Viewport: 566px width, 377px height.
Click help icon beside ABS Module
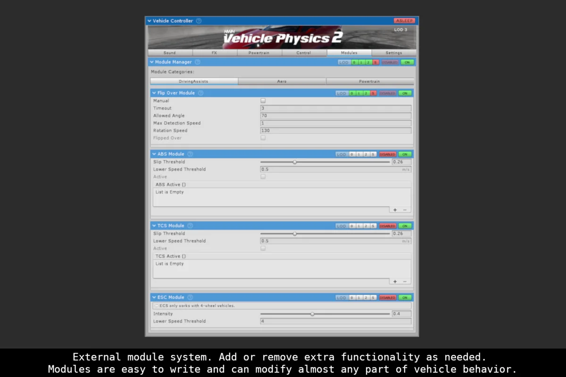click(x=190, y=154)
